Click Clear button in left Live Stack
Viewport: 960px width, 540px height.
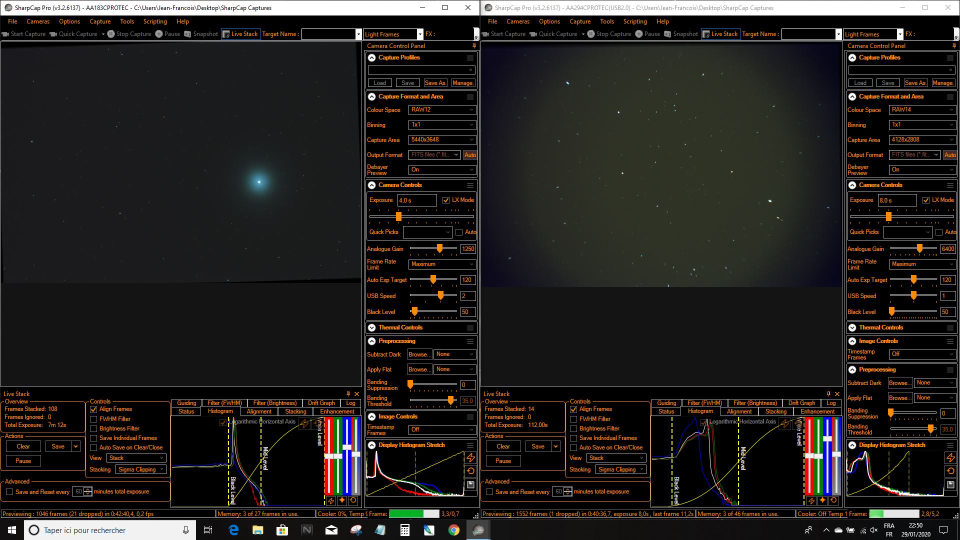(23, 446)
